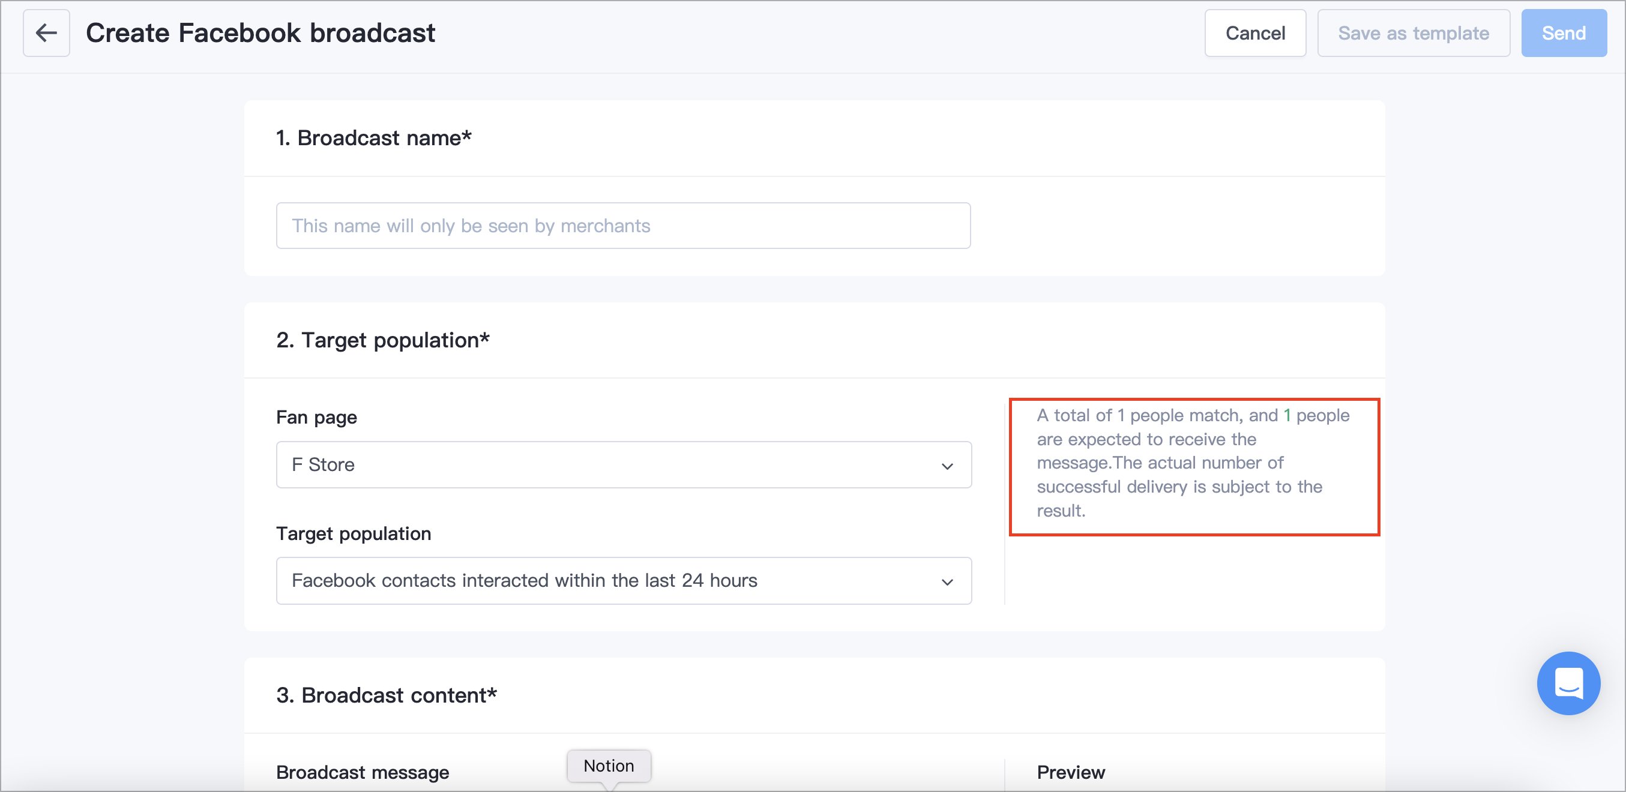Click the '2. Target population*' heading

[382, 340]
